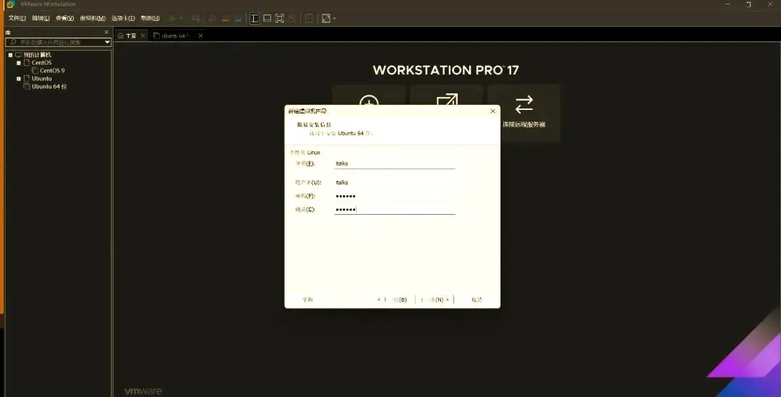
Task: Click the create new virtual machine plus icon
Action: tap(369, 100)
